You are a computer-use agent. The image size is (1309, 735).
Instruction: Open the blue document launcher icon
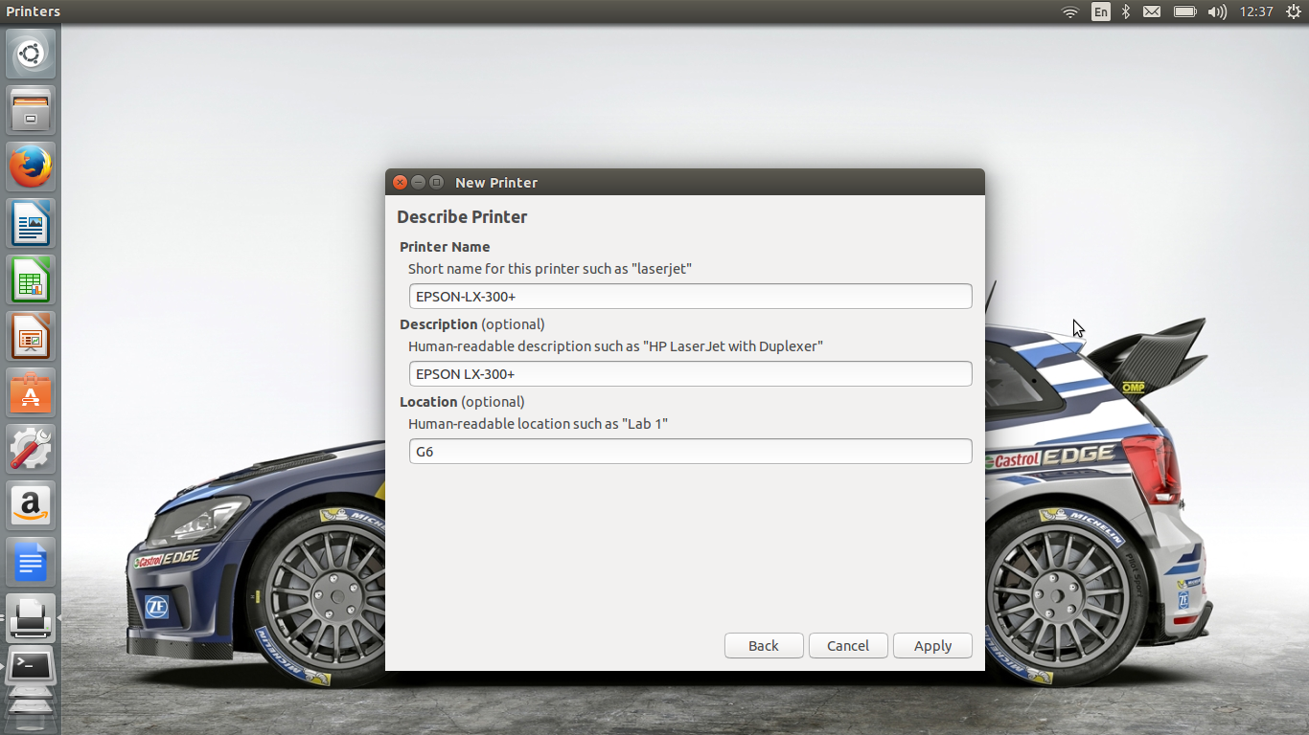tap(31, 562)
